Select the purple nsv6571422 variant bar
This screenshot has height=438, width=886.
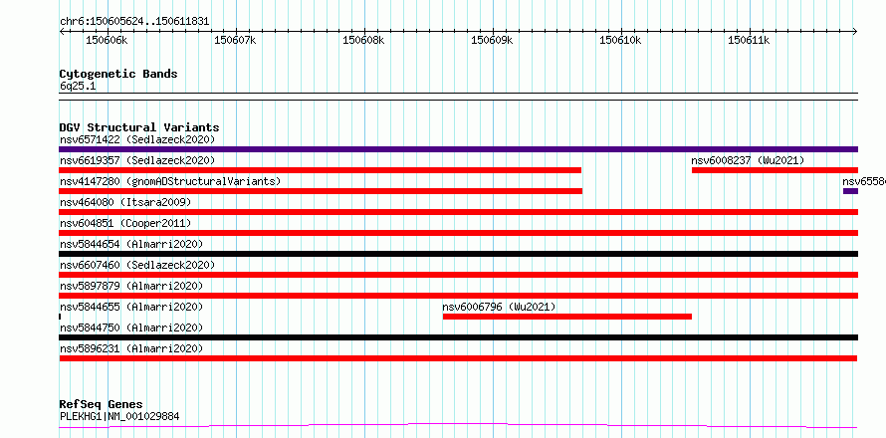[458, 149]
